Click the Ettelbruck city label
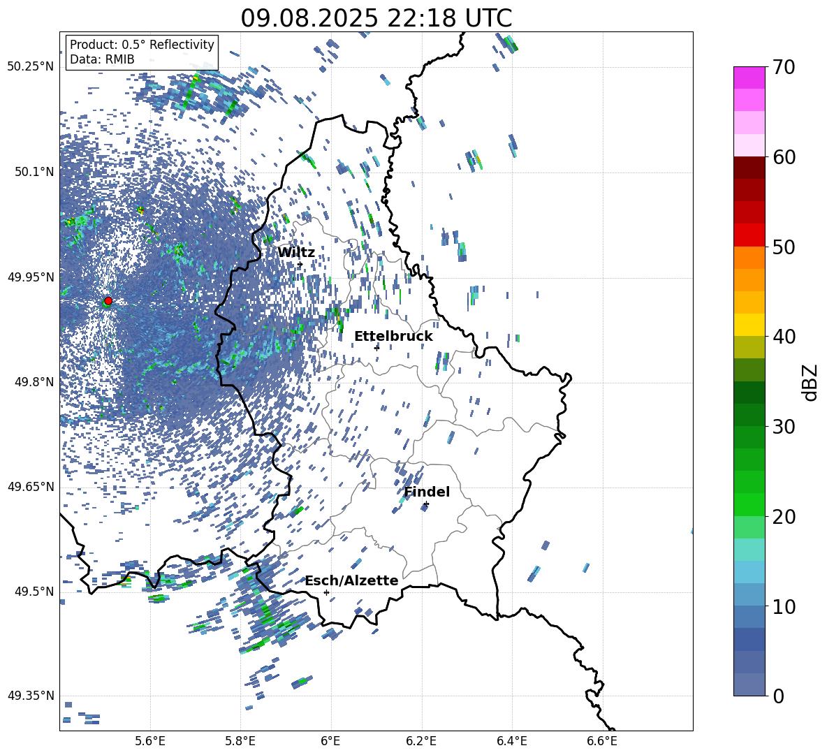827x755 pixels. [393, 337]
